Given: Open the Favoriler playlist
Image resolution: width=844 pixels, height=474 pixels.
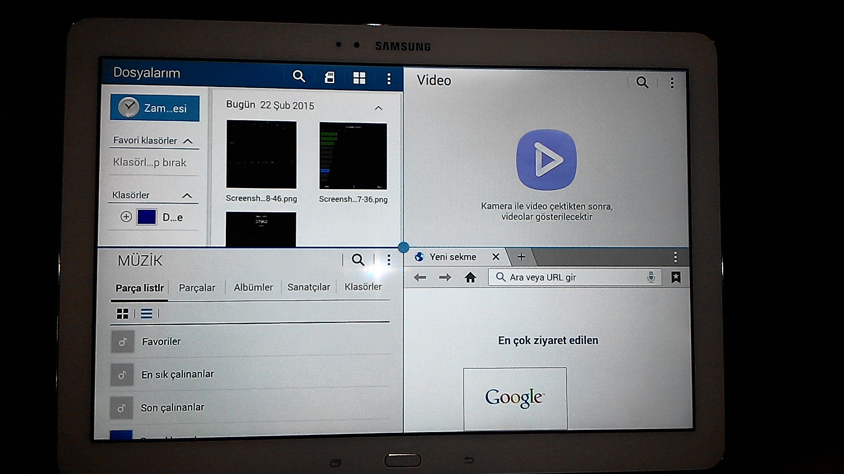Looking at the screenshot, I should point(161,342).
